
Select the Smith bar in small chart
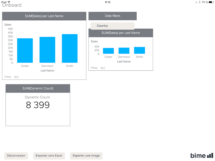coord(139,50)
